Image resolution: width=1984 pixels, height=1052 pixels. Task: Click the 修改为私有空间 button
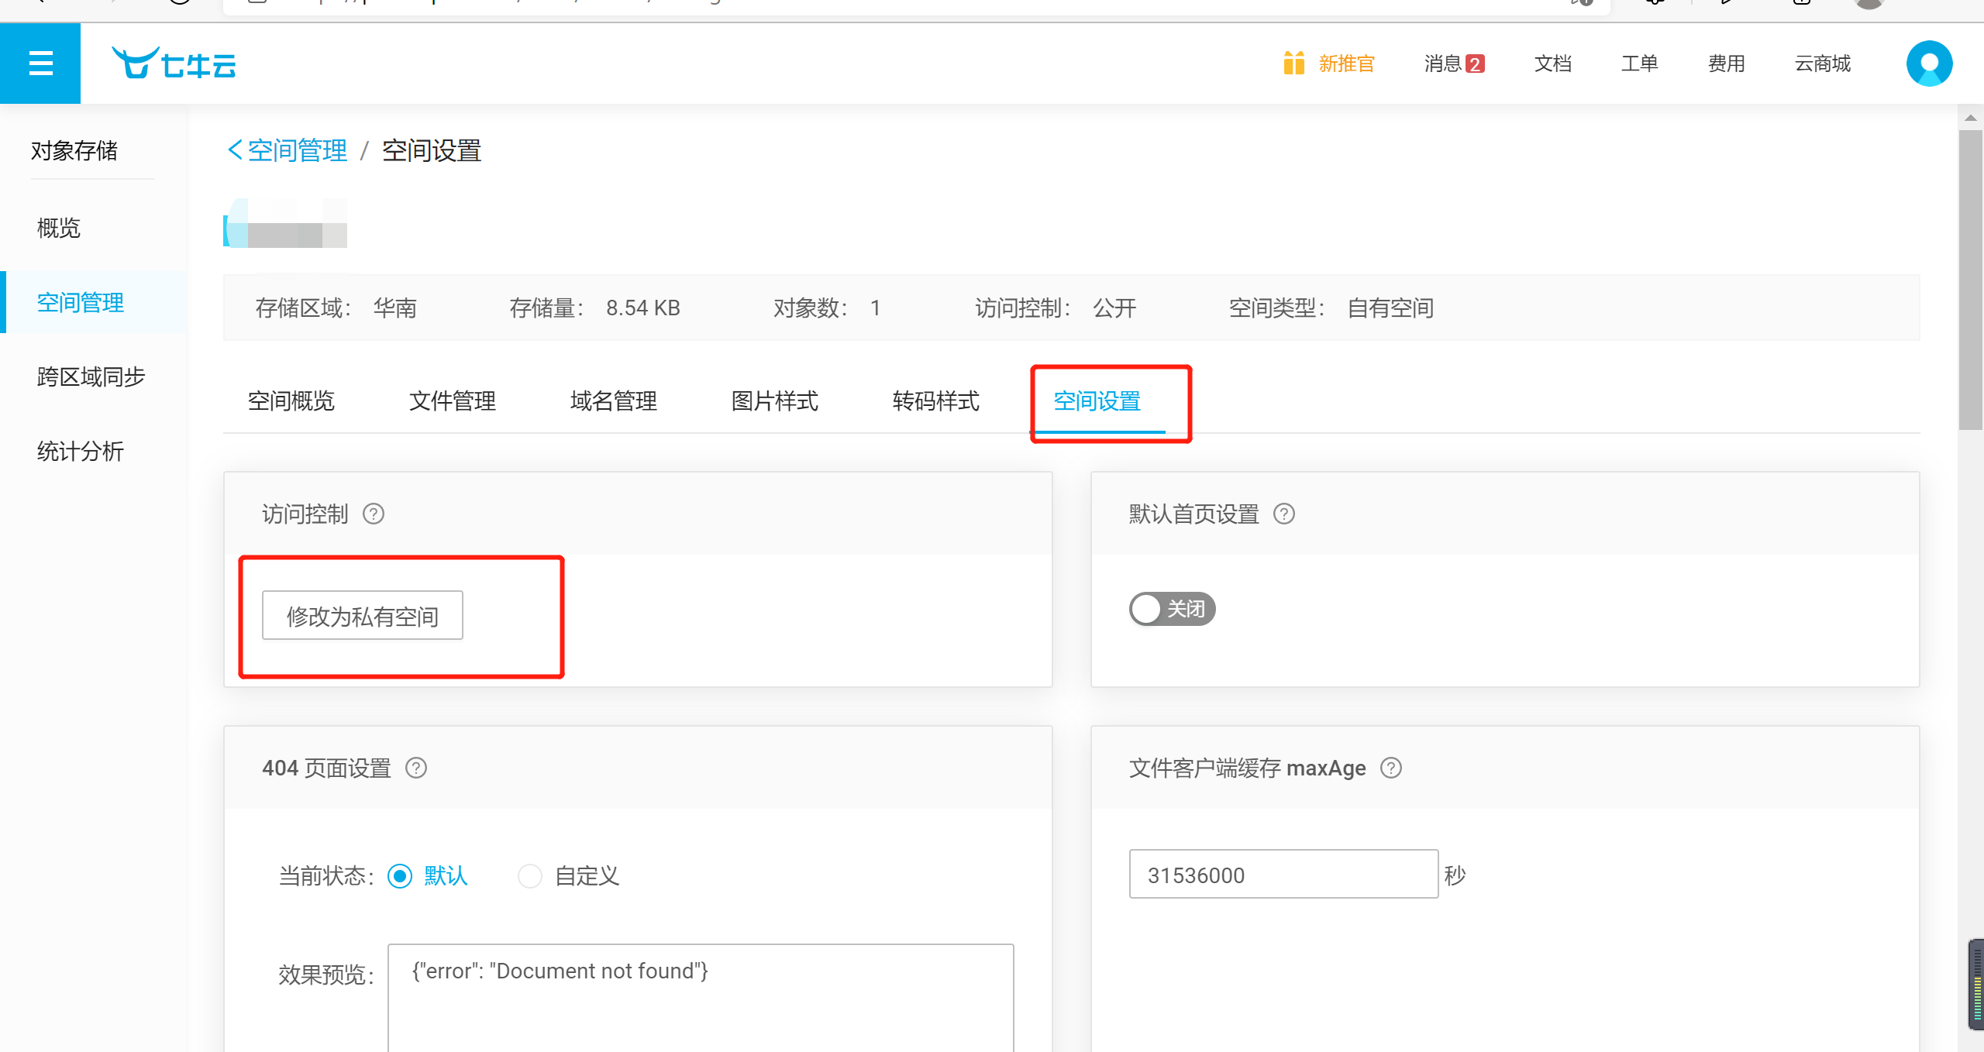[362, 616]
